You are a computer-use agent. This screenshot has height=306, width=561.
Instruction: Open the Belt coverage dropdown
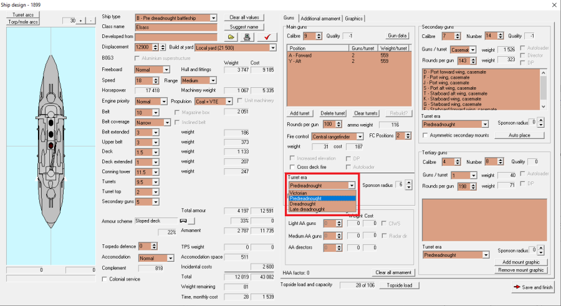coord(167,123)
